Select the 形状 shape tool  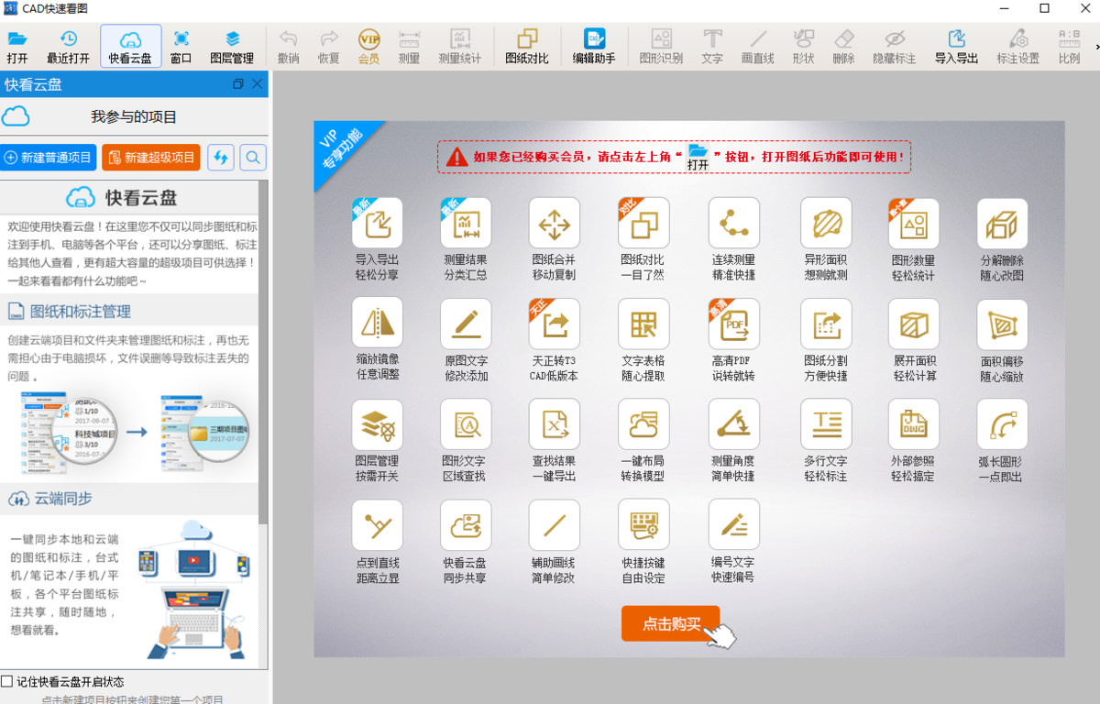(804, 47)
